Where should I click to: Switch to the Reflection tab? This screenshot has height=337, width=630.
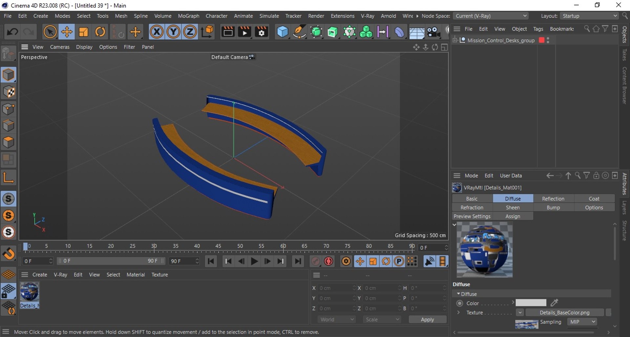pos(553,199)
